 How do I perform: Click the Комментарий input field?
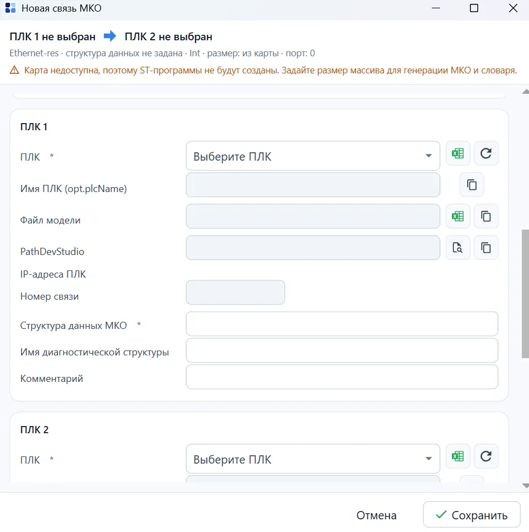pos(342,377)
